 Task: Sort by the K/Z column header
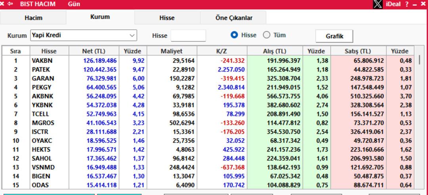222,51
